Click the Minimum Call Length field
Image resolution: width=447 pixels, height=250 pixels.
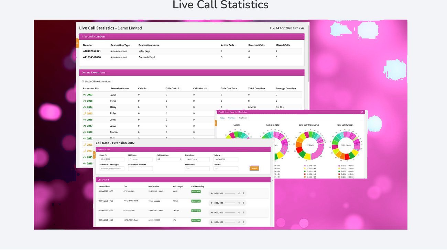click(112, 169)
